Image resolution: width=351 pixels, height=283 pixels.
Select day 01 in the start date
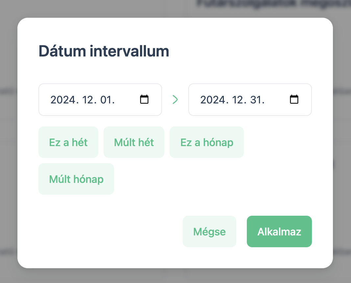coord(107,100)
